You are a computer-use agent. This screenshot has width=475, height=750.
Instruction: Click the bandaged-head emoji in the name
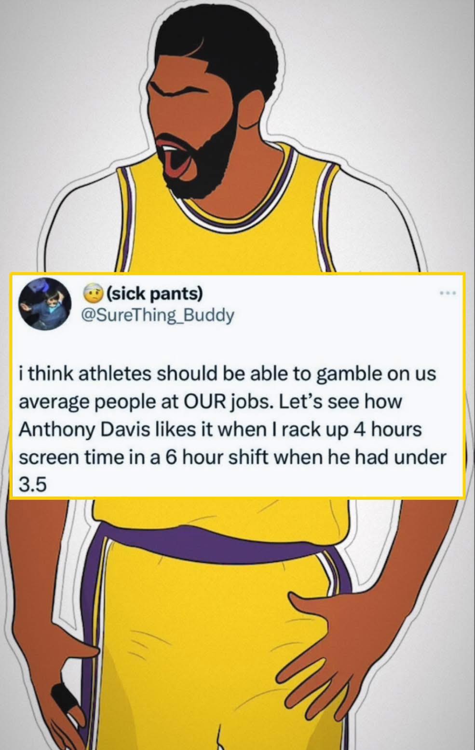pyautogui.click(x=92, y=293)
